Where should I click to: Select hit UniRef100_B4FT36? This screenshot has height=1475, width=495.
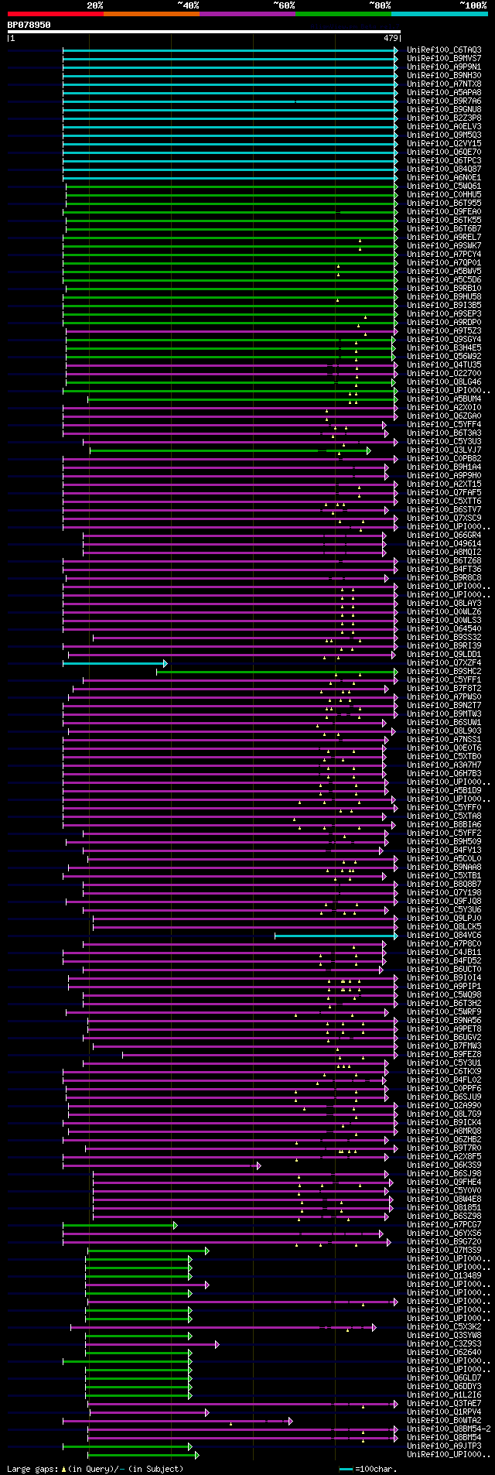pos(444,570)
